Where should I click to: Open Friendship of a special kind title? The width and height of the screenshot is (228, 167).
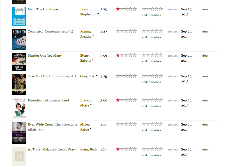click(x=48, y=100)
